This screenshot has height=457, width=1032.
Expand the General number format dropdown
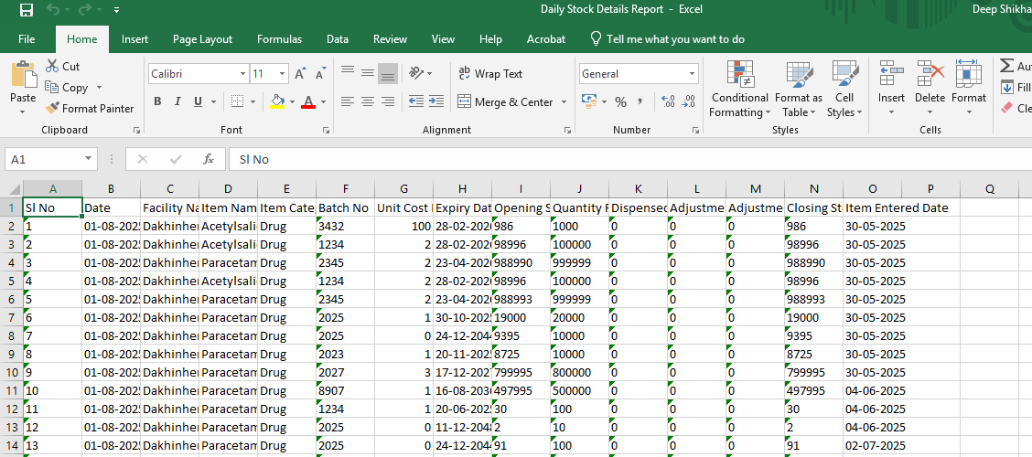tap(692, 74)
